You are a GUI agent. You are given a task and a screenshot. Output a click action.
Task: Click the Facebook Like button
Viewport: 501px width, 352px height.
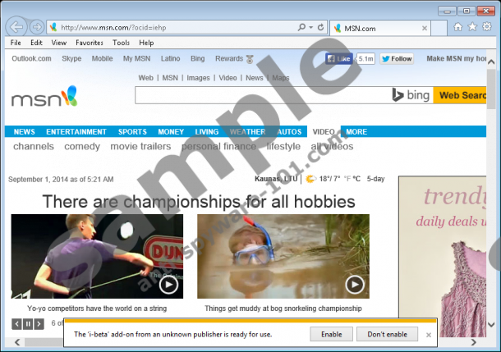point(339,59)
